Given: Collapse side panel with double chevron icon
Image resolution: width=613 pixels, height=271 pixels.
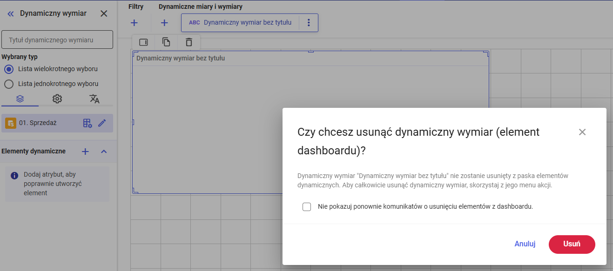Looking at the screenshot, I should pos(11,14).
